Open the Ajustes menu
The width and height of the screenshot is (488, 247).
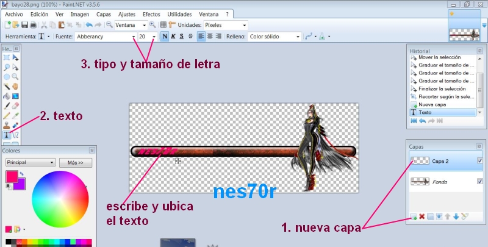coord(127,14)
